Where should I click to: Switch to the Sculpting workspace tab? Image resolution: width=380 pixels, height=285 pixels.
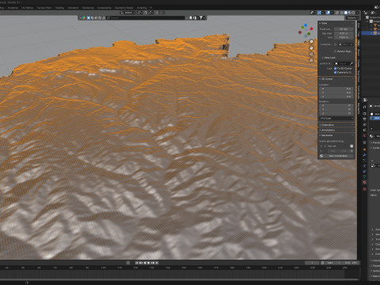[x=13, y=8]
